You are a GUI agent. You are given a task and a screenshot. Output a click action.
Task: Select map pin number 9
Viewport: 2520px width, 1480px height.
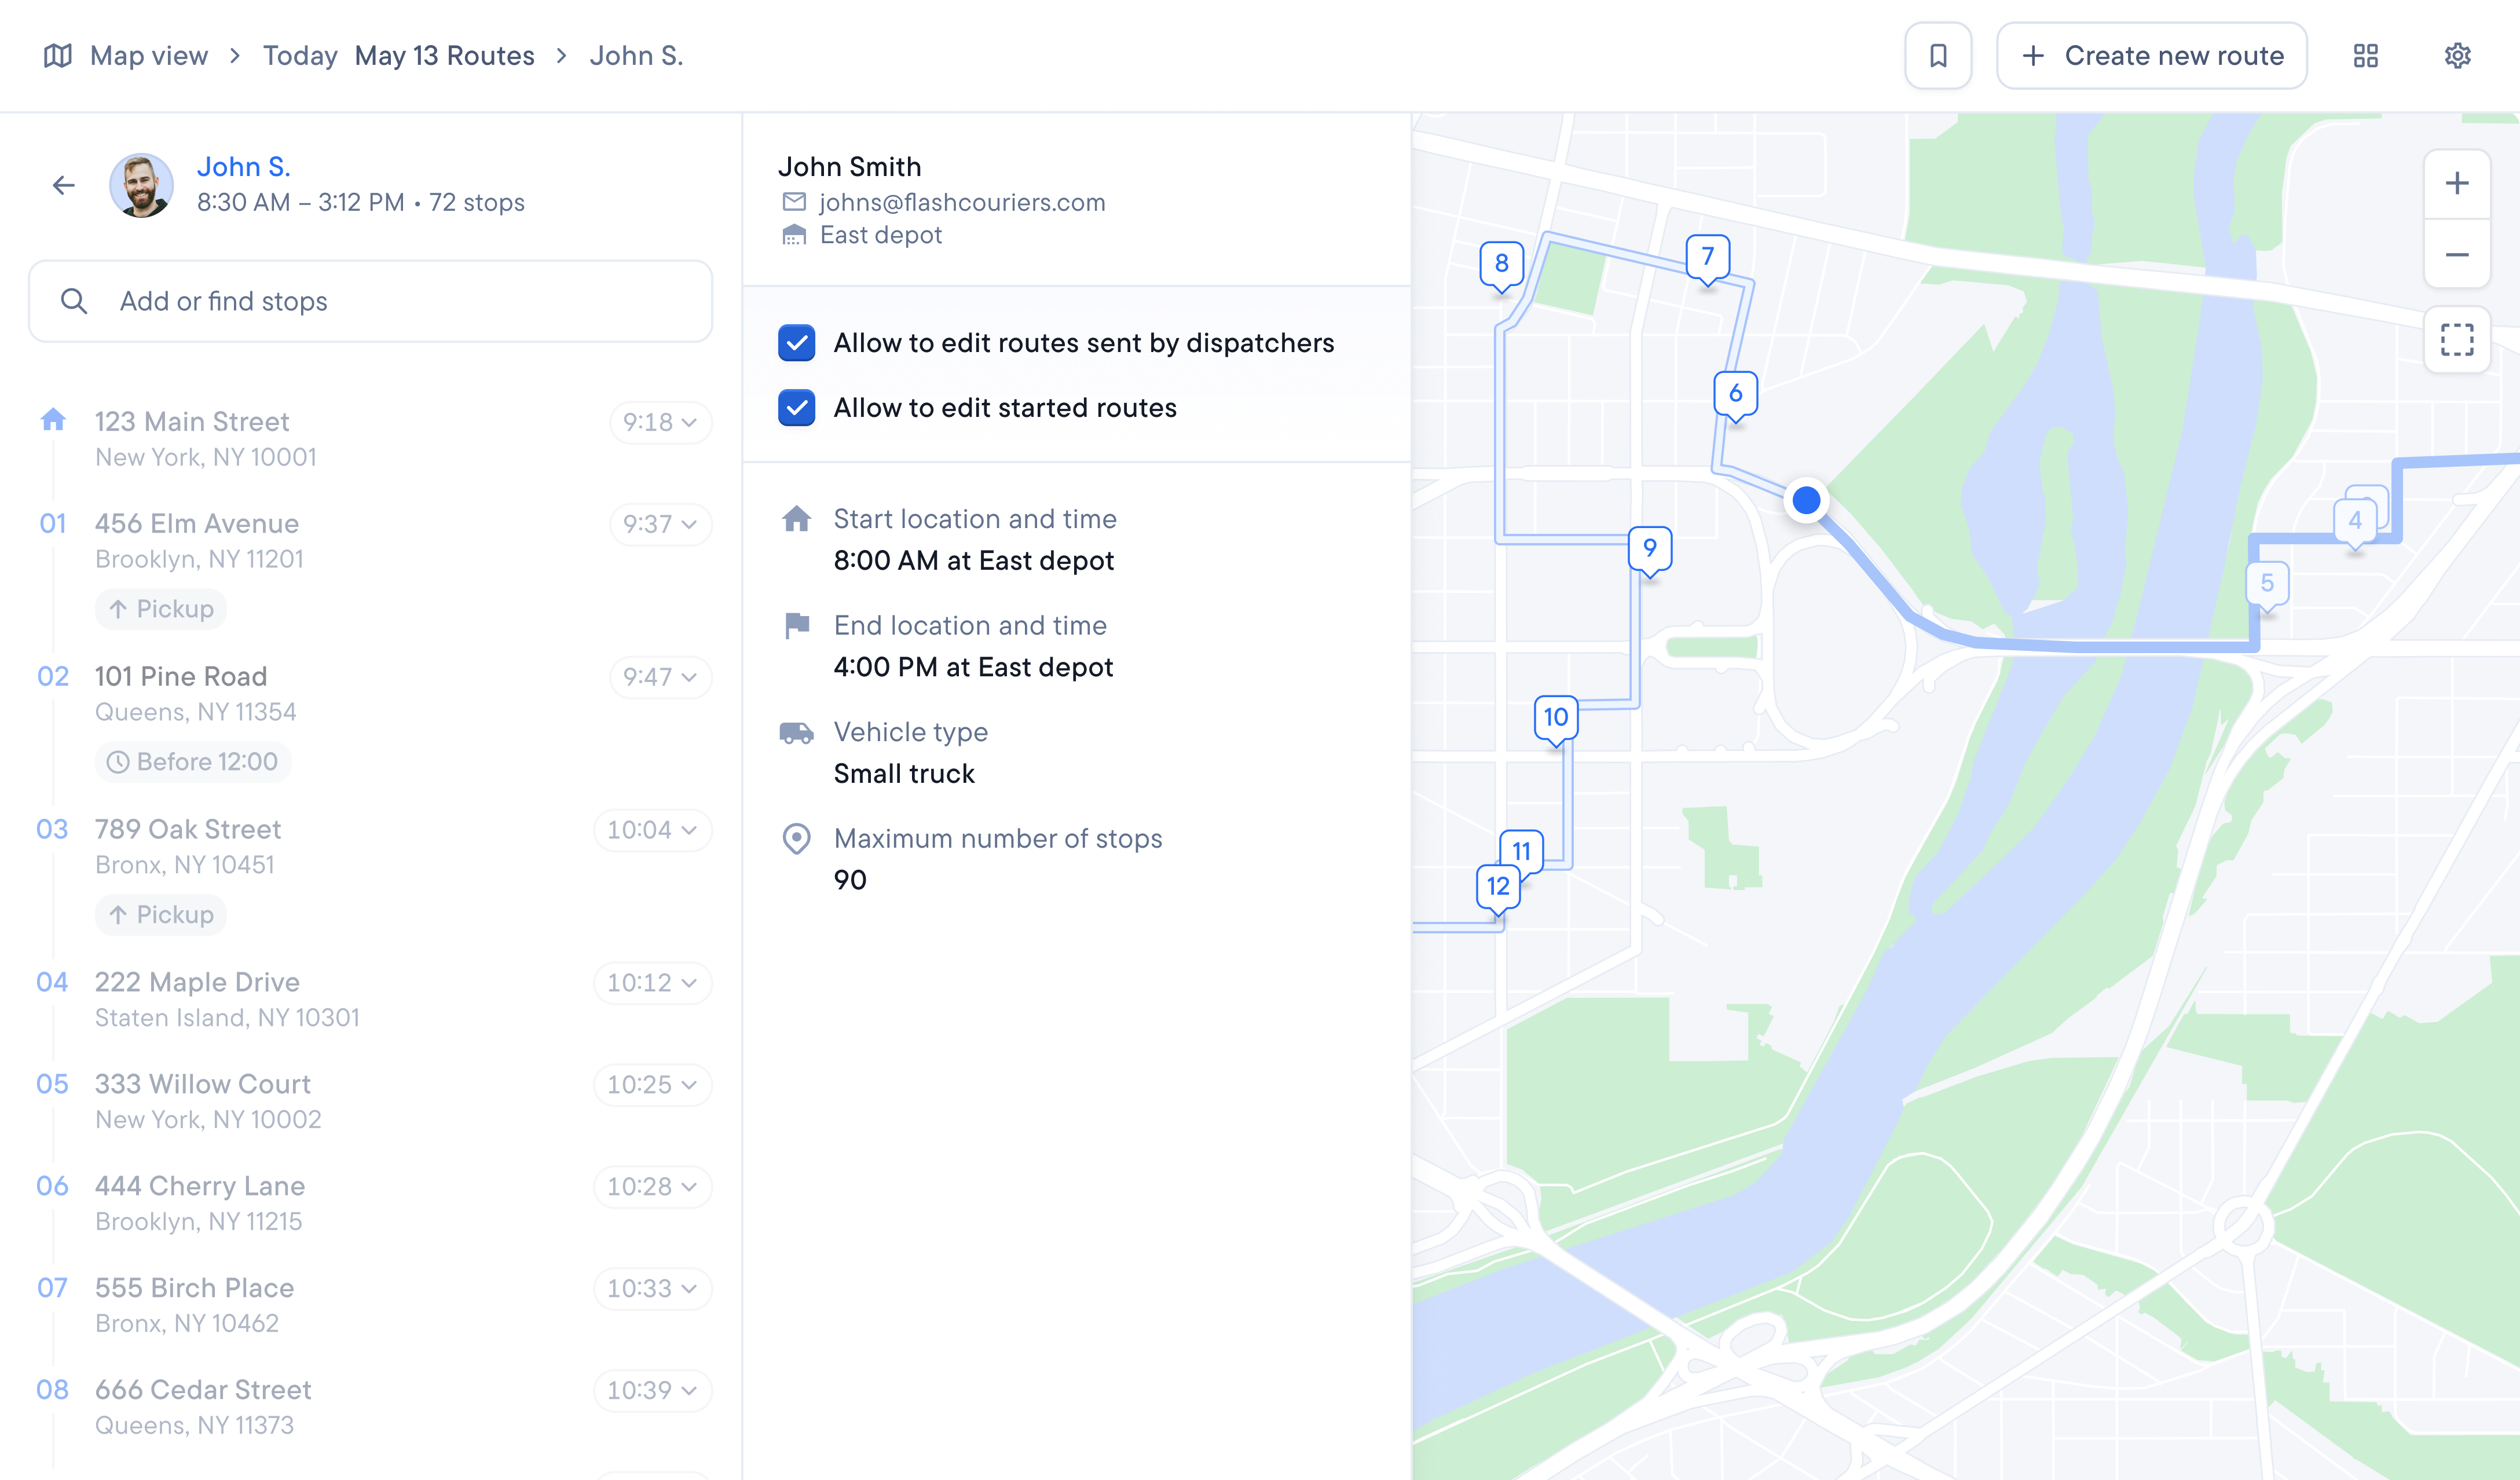(1649, 550)
